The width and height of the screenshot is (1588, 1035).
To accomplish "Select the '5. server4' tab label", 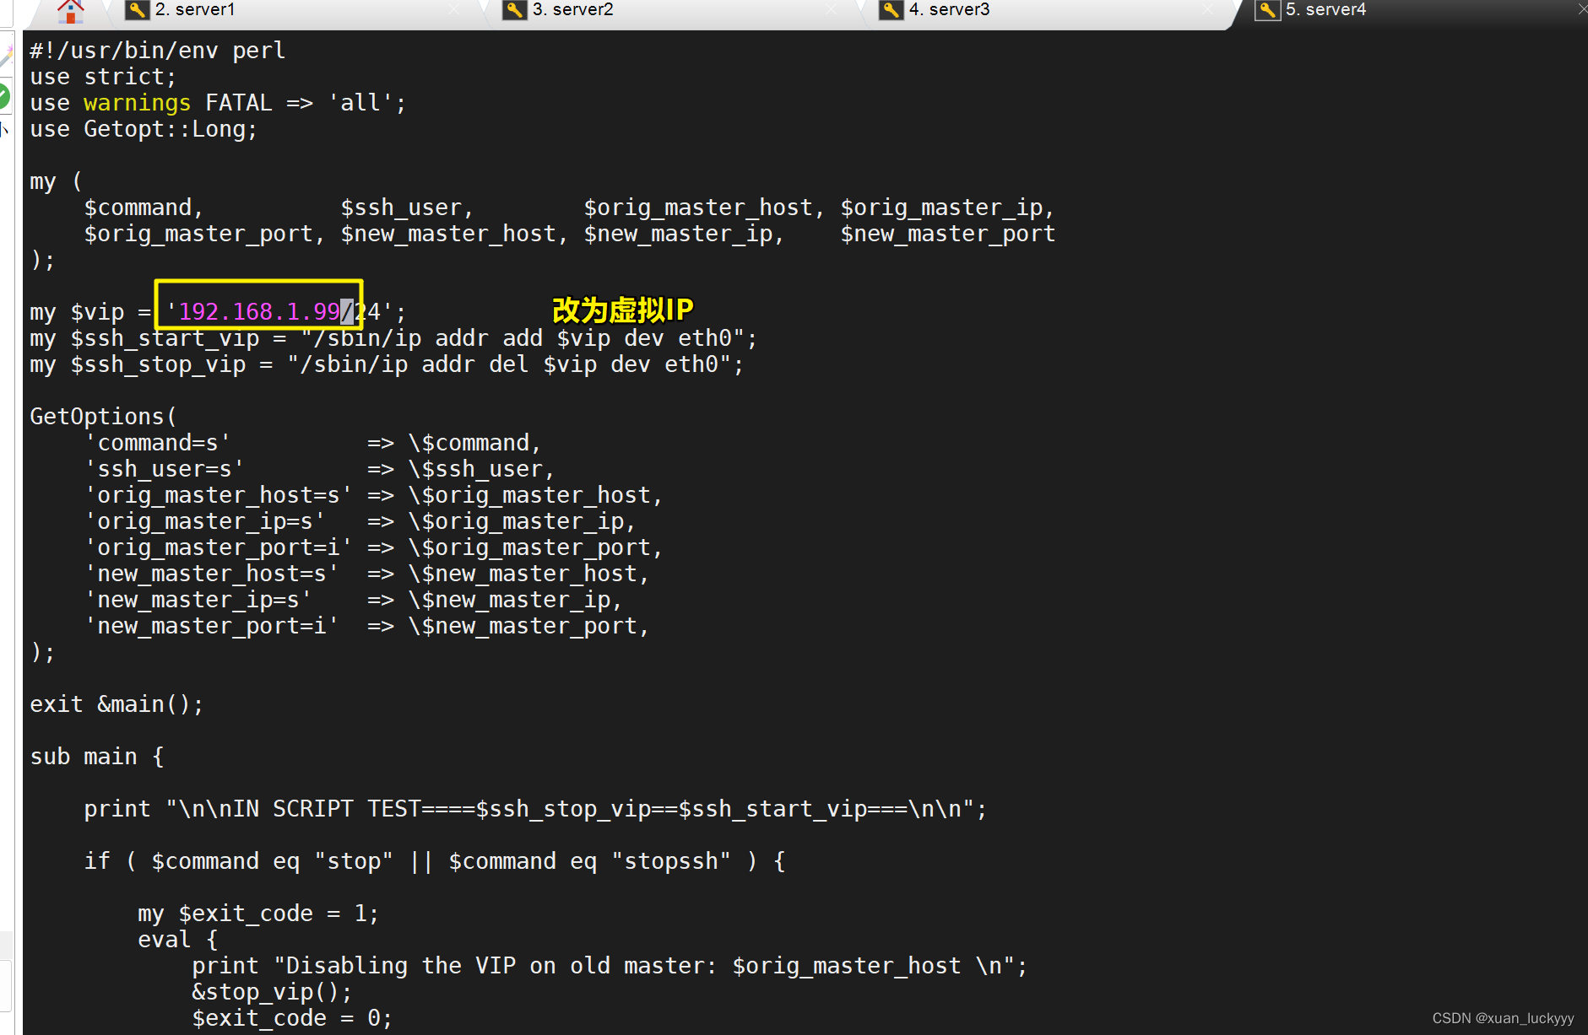I will point(1325,10).
